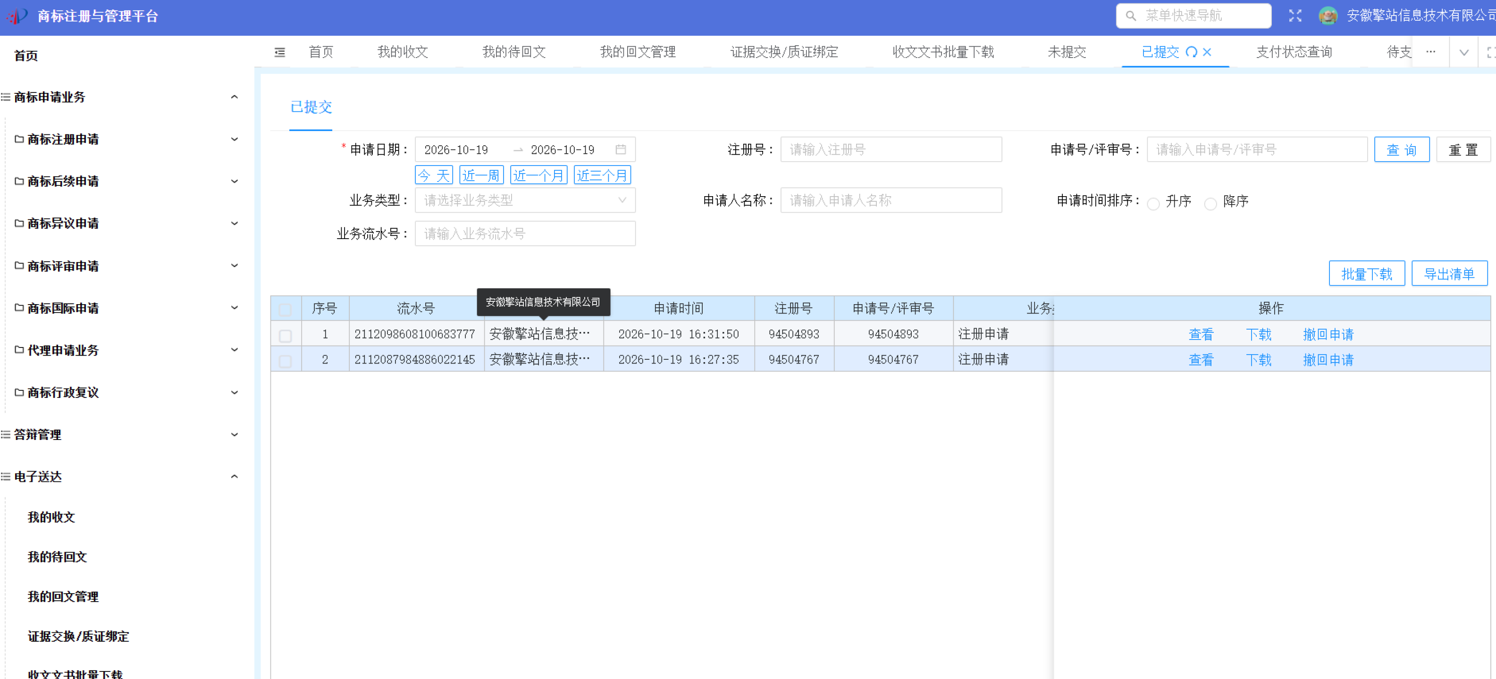Open more tabs ellipsis menu
This screenshot has height=679, width=1496.
click(x=1430, y=52)
